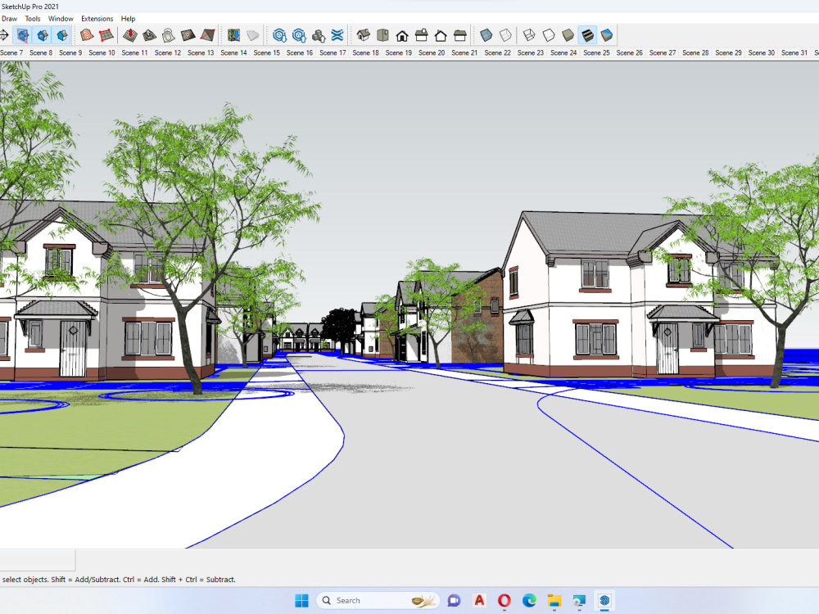This screenshot has width=819, height=614.
Task: Switch to Scene 17 tab
Action: pyautogui.click(x=333, y=52)
